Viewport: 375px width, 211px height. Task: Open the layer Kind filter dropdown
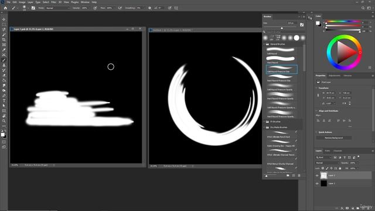tap(324, 158)
